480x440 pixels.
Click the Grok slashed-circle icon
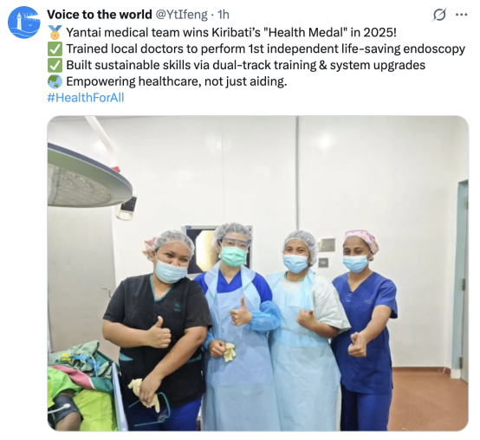click(x=439, y=15)
